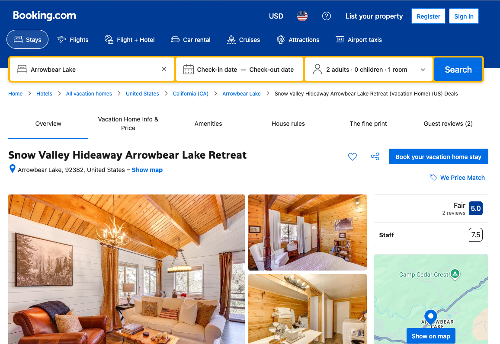
Task: Change language via US flag icon
Action: pos(302,16)
